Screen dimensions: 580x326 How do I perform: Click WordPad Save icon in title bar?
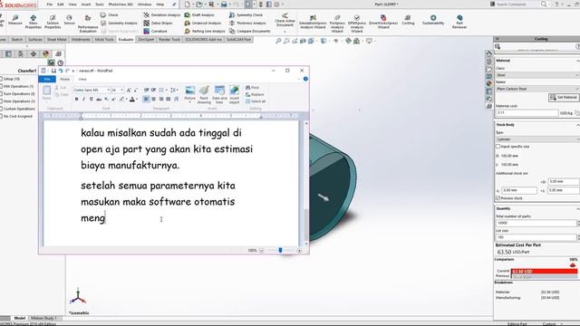[x=53, y=71]
